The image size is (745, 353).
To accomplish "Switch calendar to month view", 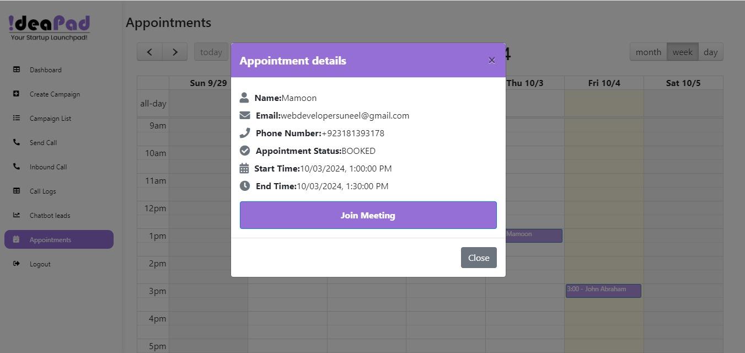I will tap(648, 52).
